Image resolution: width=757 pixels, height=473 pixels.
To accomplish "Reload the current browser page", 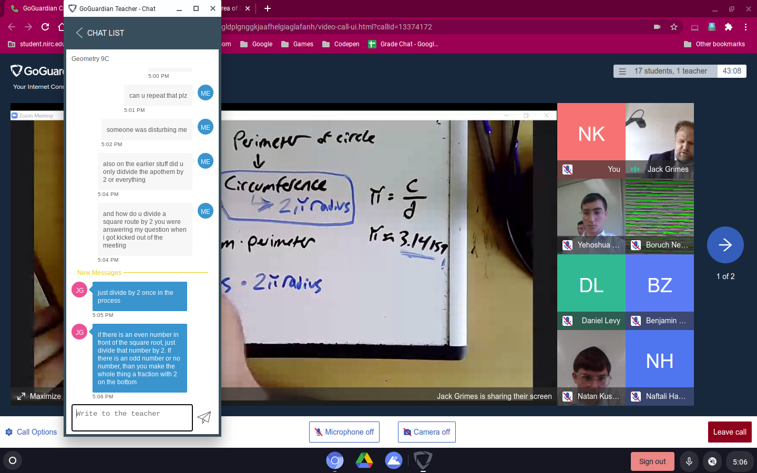I will tap(45, 27).
